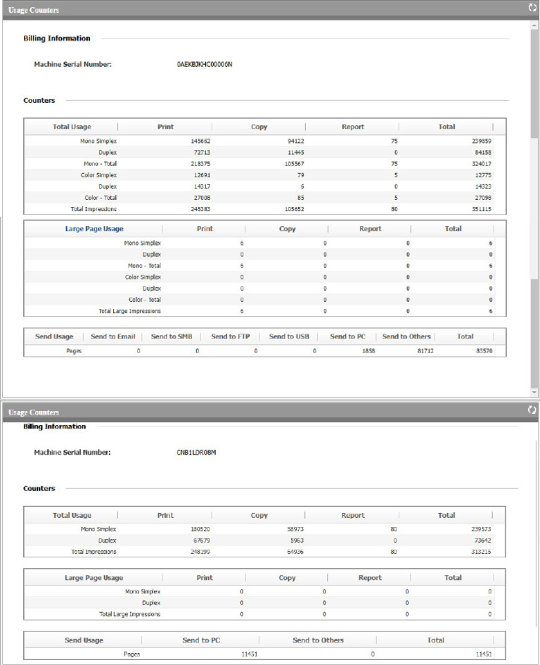Select Mono Simplex total value 239859

click(482, 141)
